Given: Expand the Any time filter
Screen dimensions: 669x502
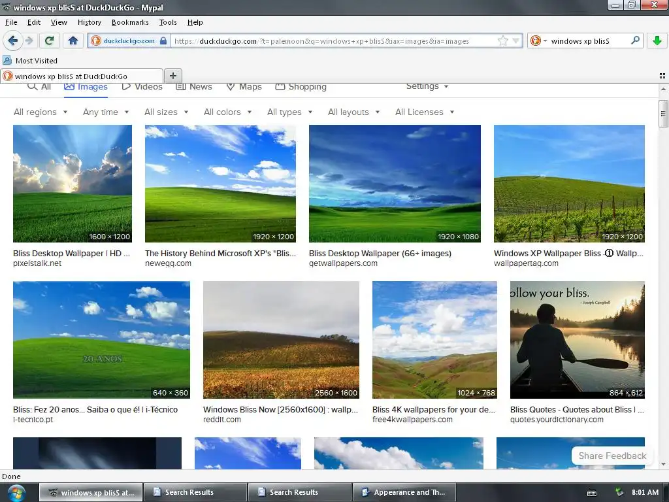Looking at the screenshot, I should click(x=106, y=112).
